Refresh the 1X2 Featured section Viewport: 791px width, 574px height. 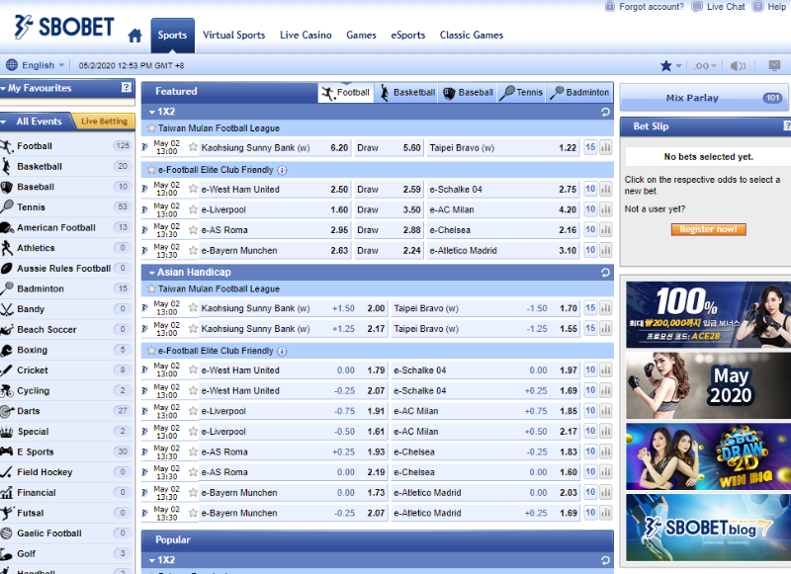(x=605, y=113)
